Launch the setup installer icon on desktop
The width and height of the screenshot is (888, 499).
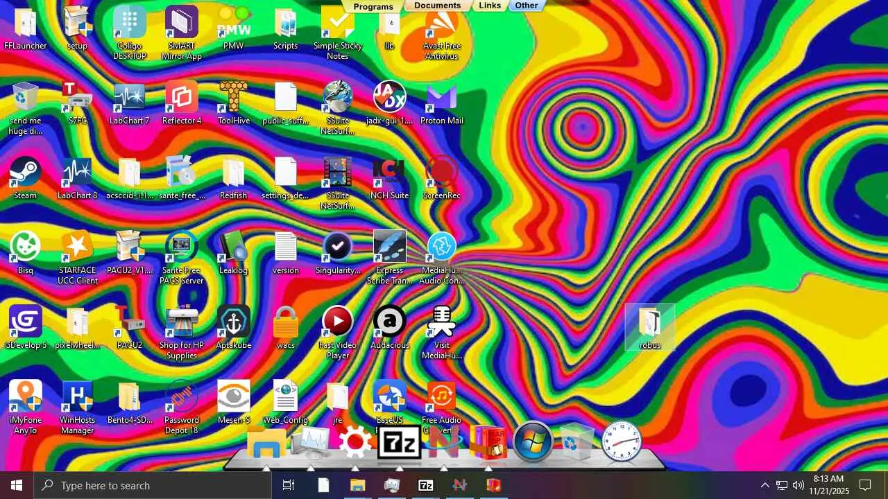(x=77, y=28)
